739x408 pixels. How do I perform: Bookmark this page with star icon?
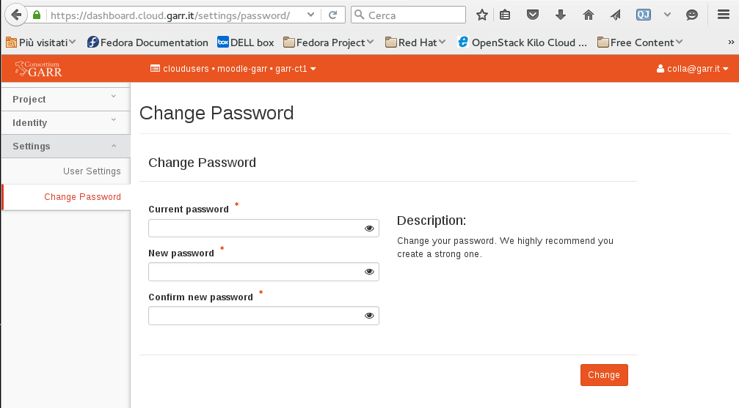click(482, 15)
